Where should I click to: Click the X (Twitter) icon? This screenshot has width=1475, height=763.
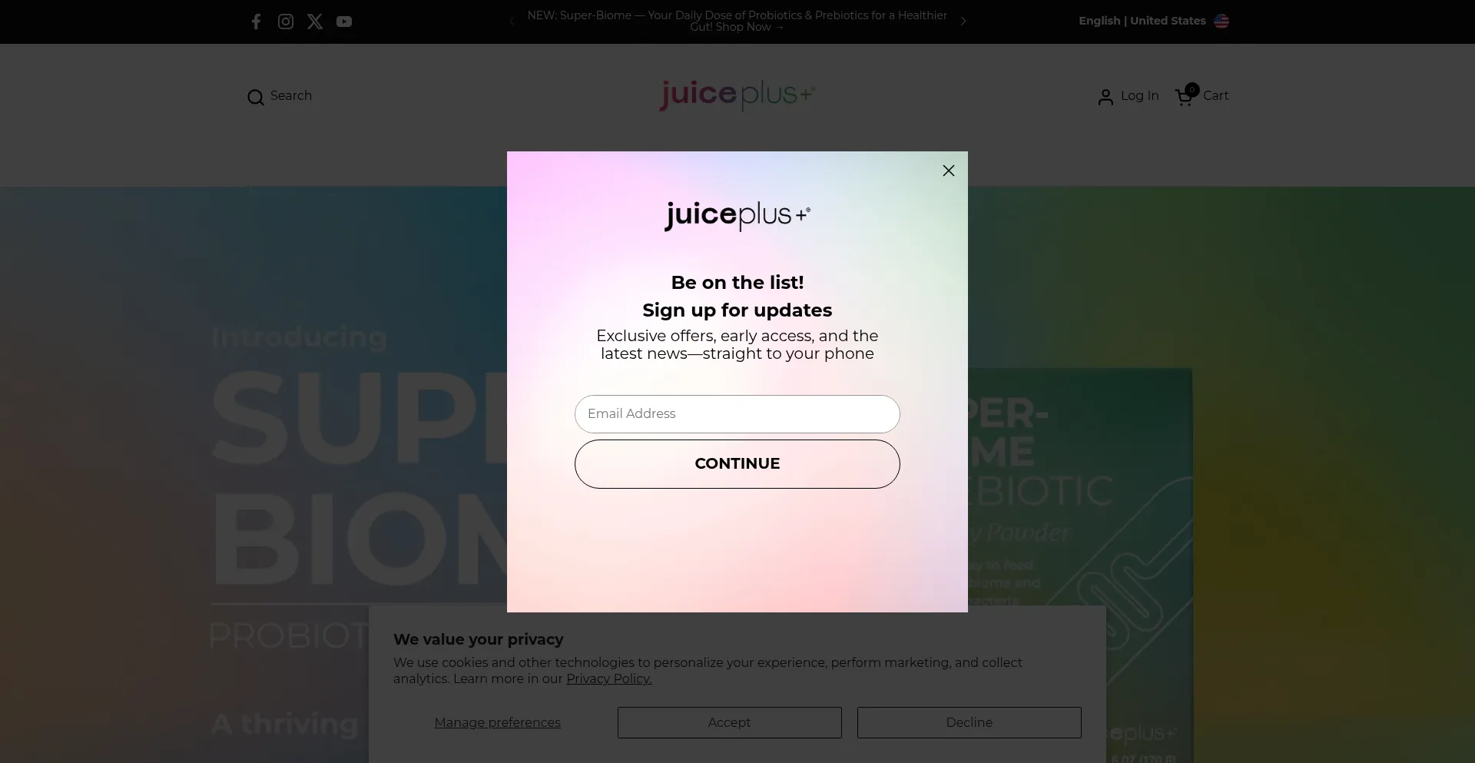[315, 22]
